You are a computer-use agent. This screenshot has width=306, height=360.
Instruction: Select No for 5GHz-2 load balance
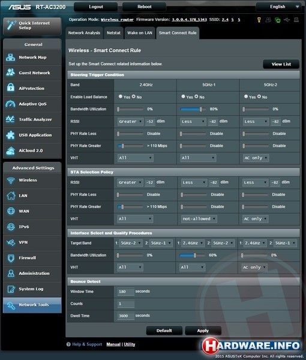tap(259, 97)
